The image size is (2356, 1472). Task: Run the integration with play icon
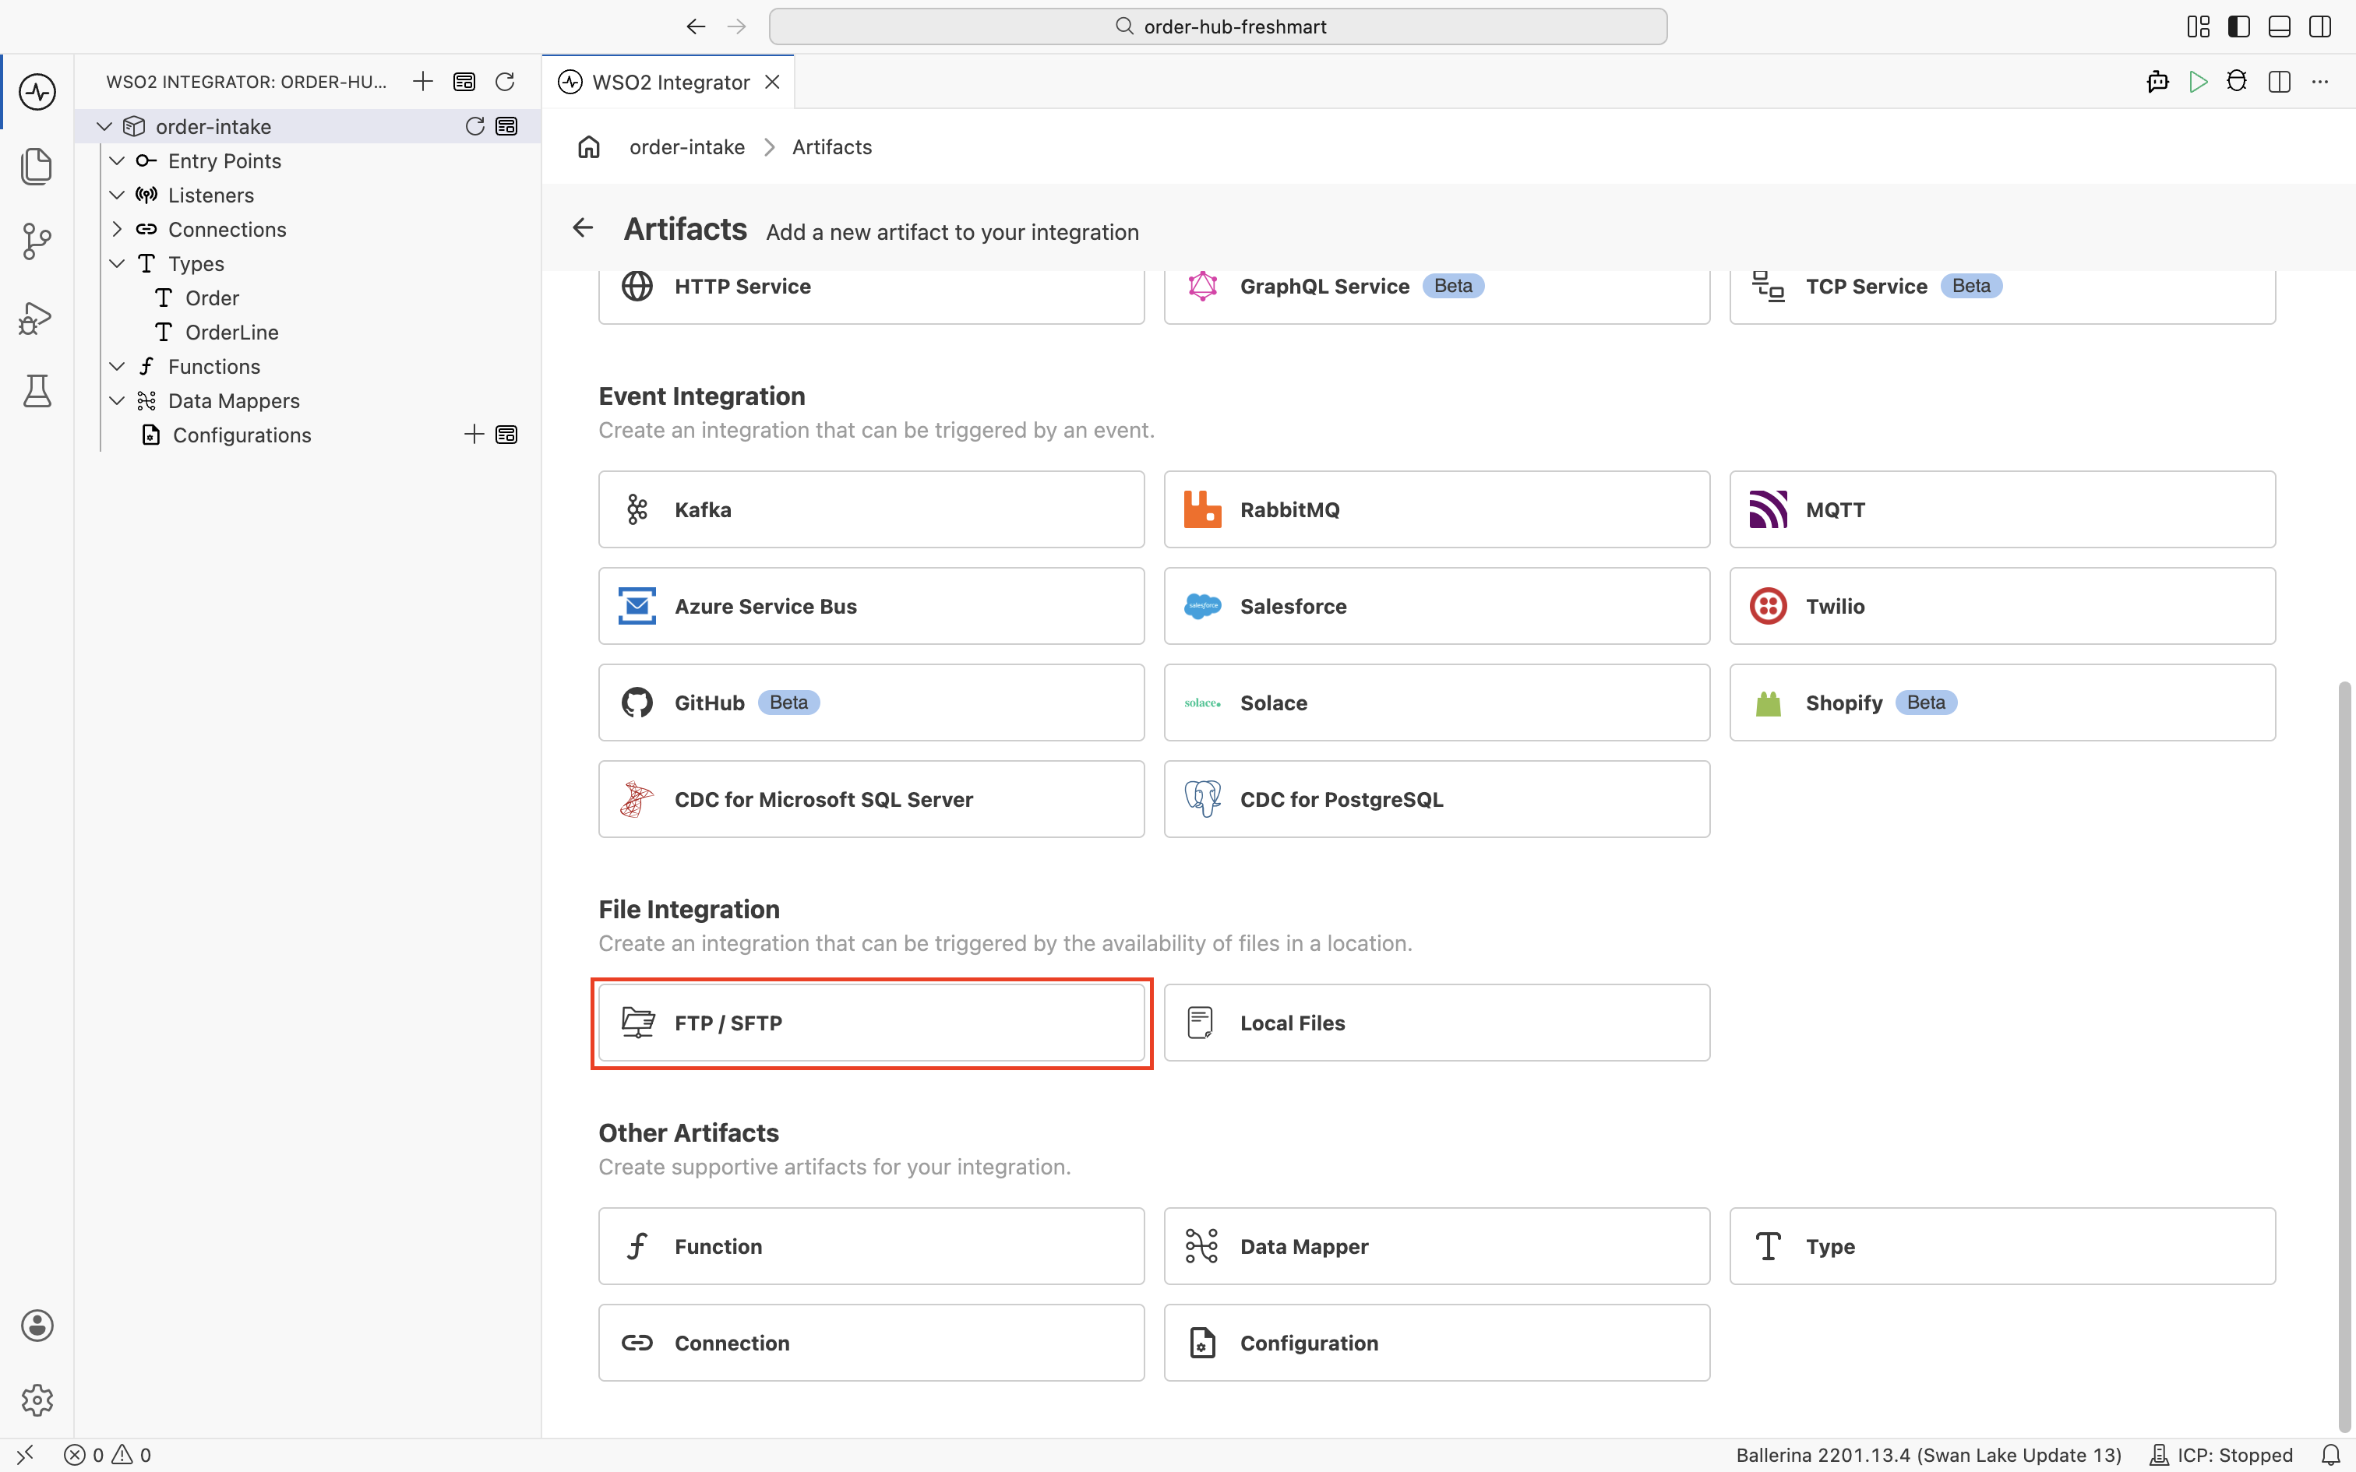pyautogui.click(x=2197, y=82)
